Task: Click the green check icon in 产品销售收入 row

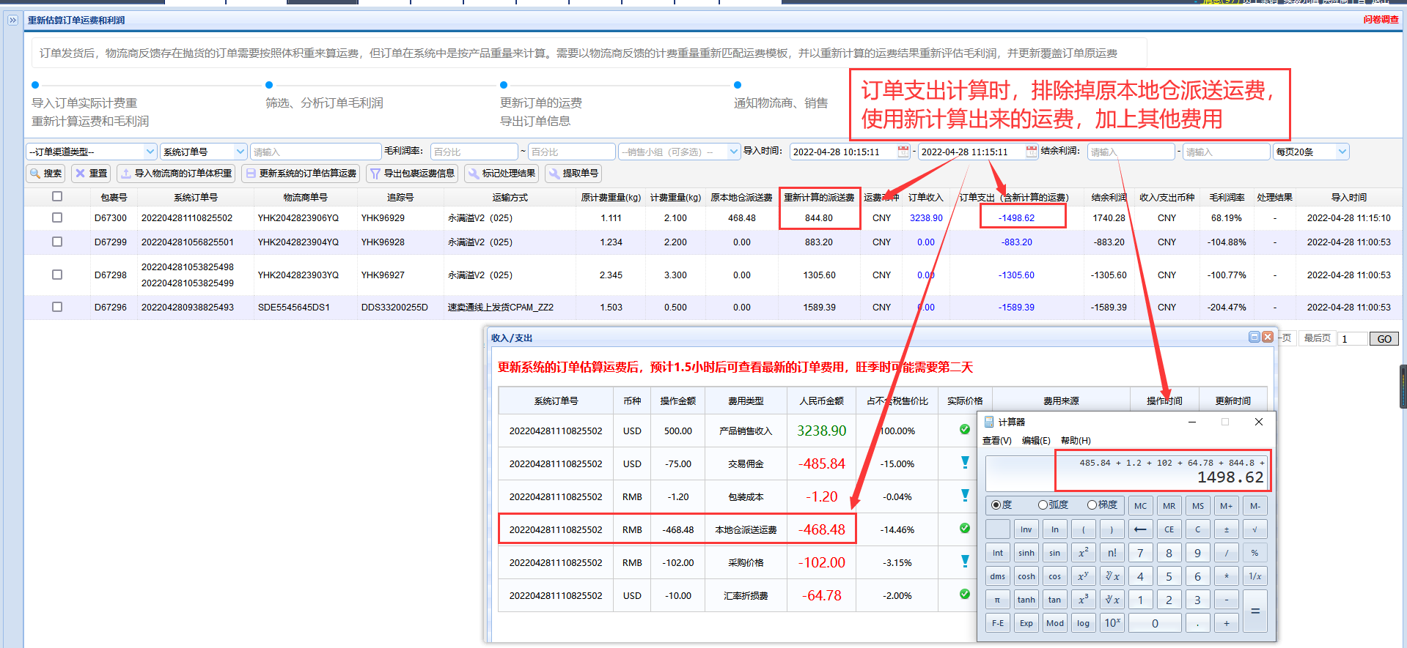Action: (x=965, y=430)
